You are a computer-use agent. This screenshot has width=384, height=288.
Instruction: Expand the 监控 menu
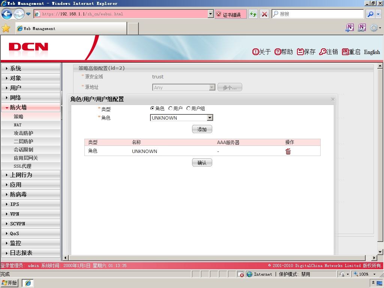pyautogui.click(x=31, y=243)
